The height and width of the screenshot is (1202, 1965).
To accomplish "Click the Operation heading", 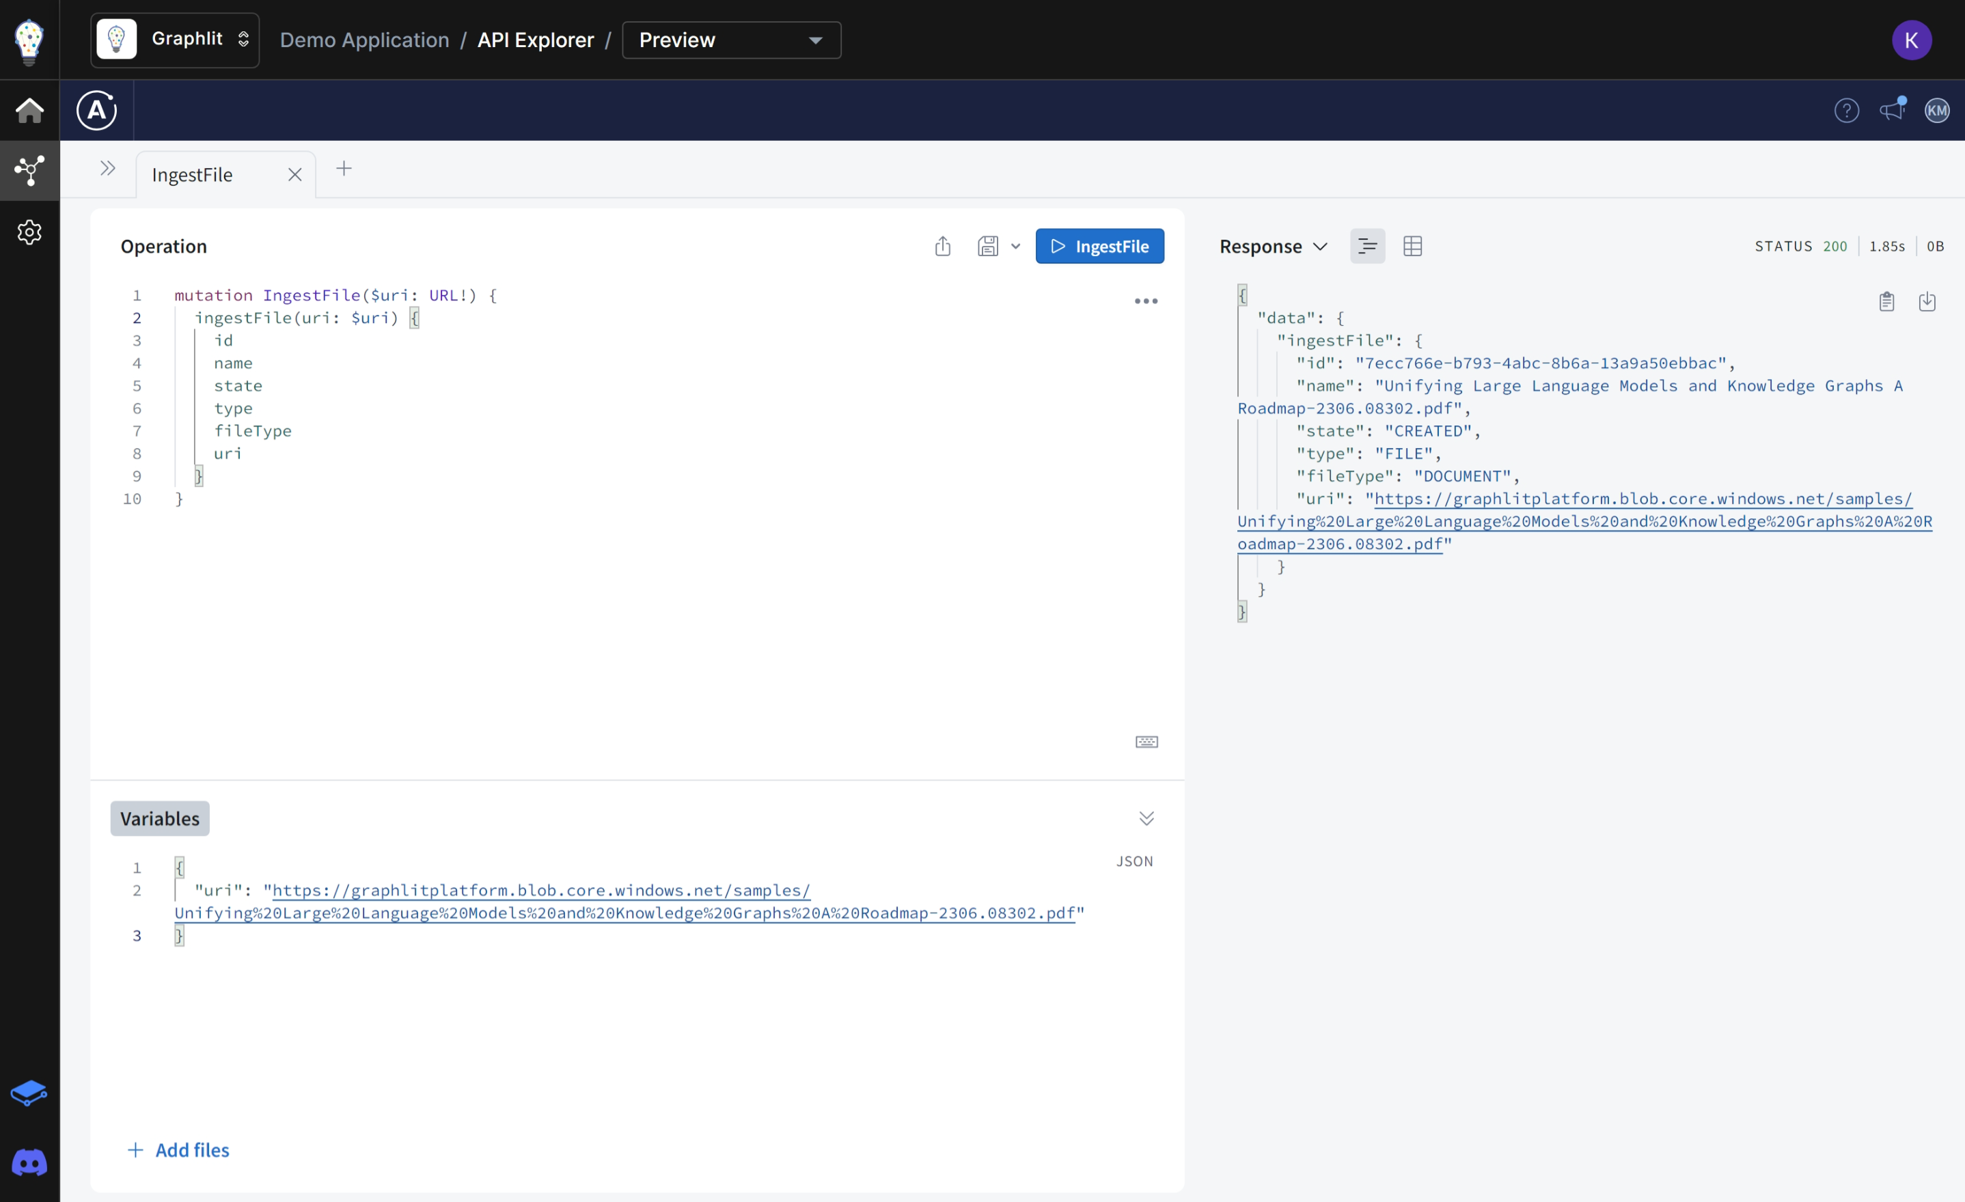I will 163,247.
